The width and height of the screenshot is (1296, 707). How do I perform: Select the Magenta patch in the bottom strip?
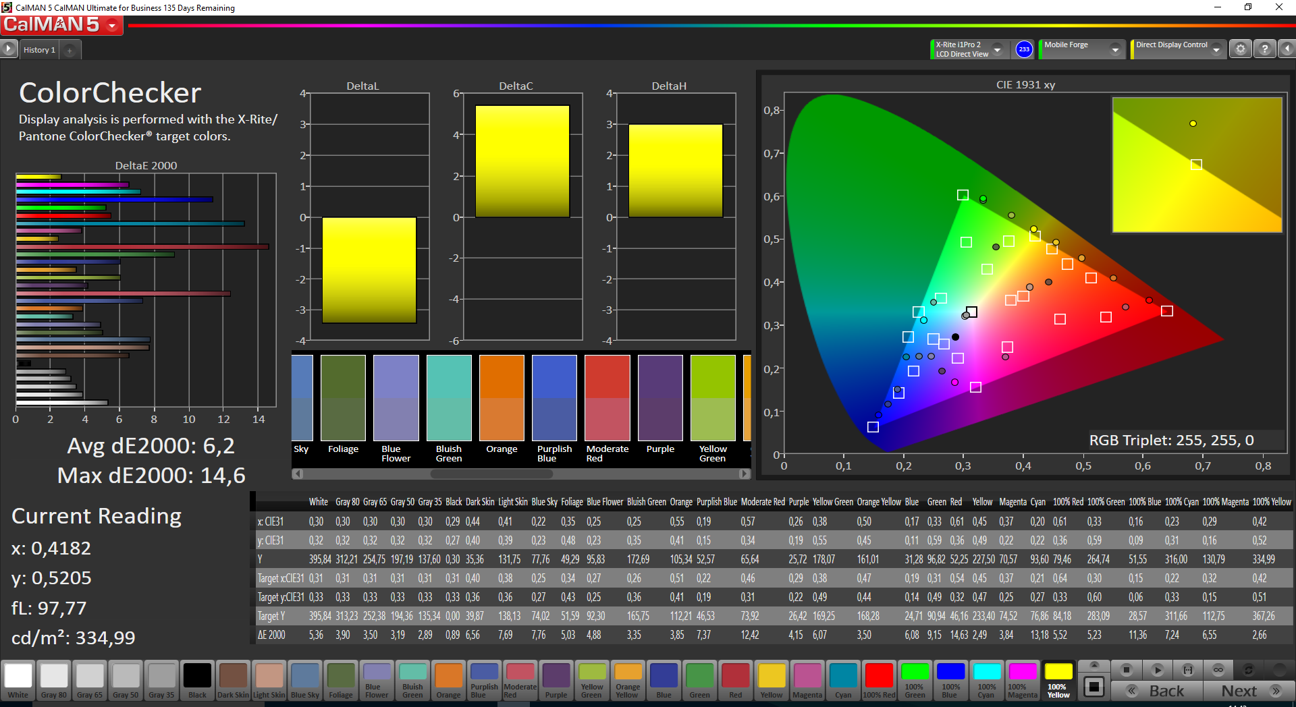(x=807, y=681)
